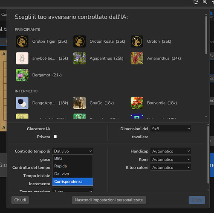
Task: Select the GnuGo wildebeest avatar
Action: (x=79, y=103)
